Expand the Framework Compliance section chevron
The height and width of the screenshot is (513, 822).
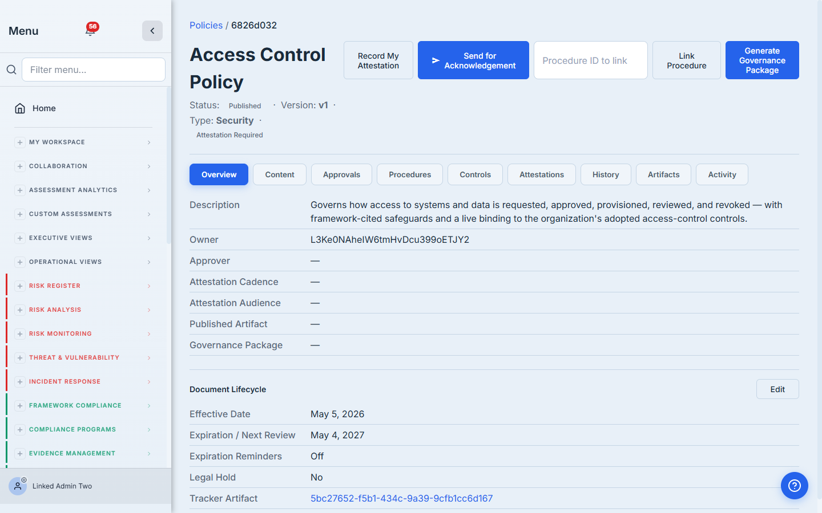tap(149, 406)
